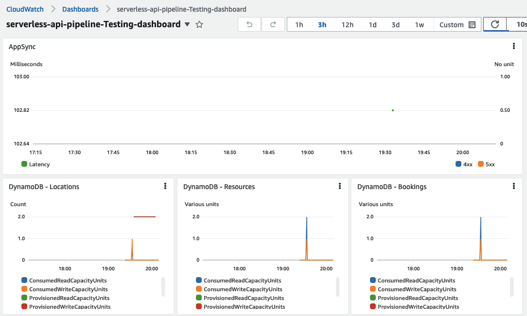Toggle ConsumedWriteCapacityUnits in Locations legend
Image resolution: width=527 pixels, height=316 pixels.
click(x=65, y=289)
